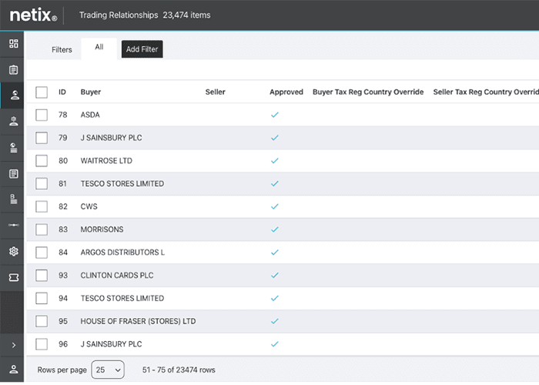Open the dashboard grid icon in sidebar
The height and width of the screenshot is (385, 539).
(x=13, y=44)
